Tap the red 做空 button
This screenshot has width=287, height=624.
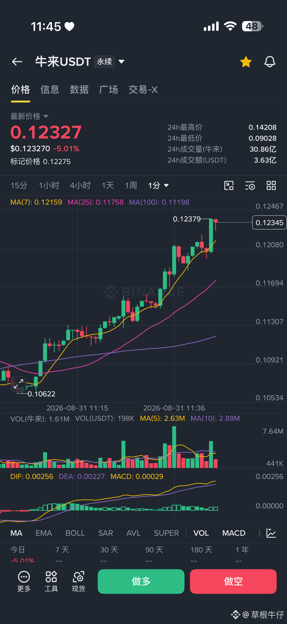pos(233,581)
